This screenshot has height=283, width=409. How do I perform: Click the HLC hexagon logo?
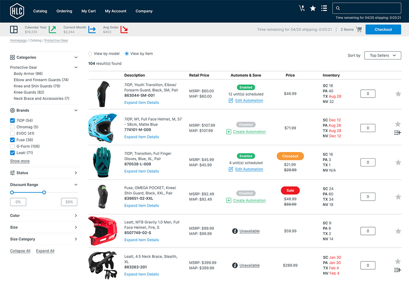point(17,11)
